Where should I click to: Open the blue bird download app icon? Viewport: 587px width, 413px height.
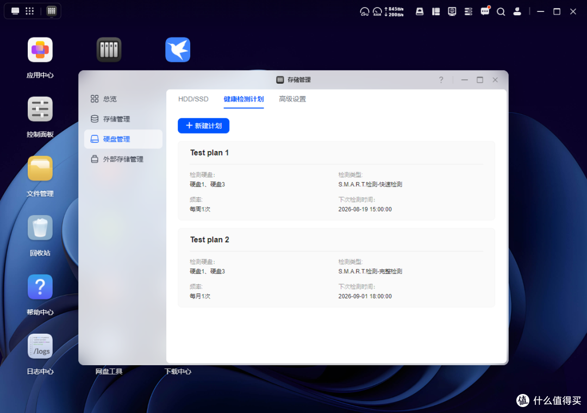(178, 50)
